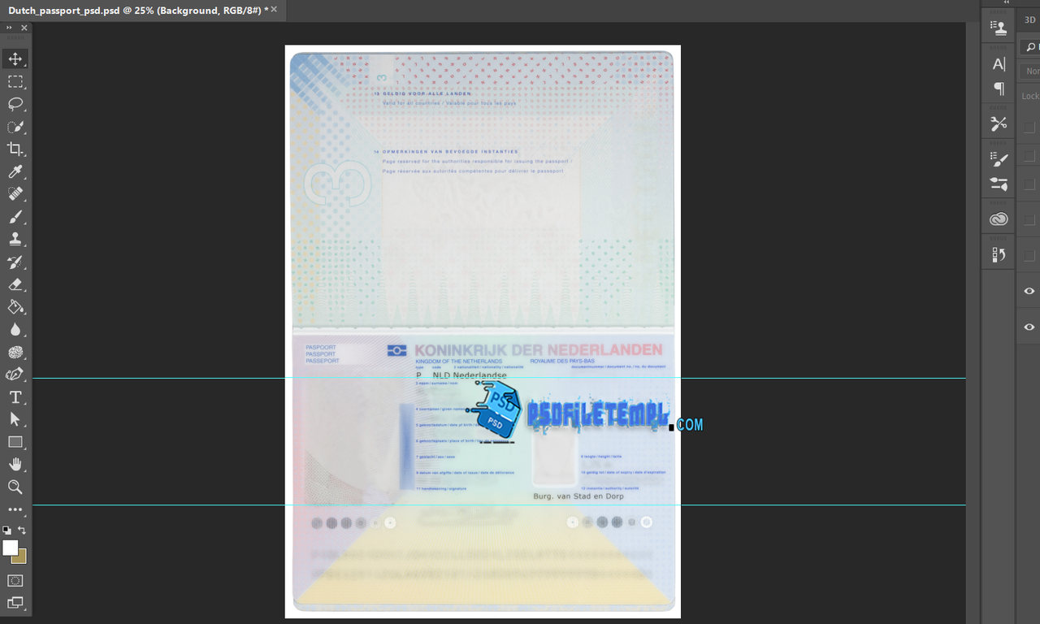1040x624 pixels.
Task: Select the Eraser tool
Action: (15, 284)
